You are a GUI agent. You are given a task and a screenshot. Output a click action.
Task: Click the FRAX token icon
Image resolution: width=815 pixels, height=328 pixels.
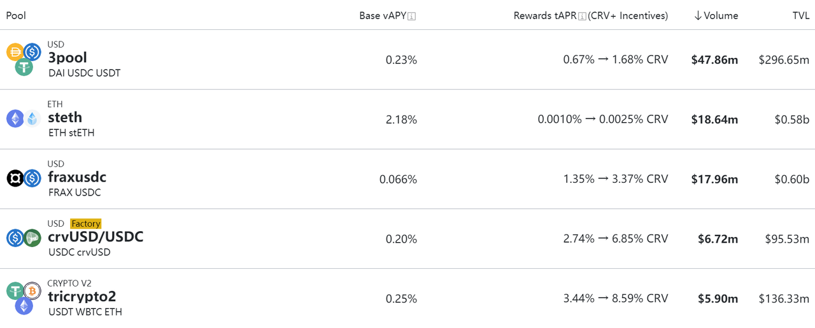coord(15,178)
